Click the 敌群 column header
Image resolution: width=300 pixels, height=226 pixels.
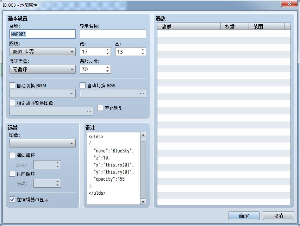pyautogui.click(x=189, y=26)
